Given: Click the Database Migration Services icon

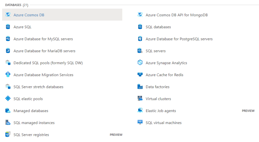Looking at the screenshot, I should pos(8,75).
